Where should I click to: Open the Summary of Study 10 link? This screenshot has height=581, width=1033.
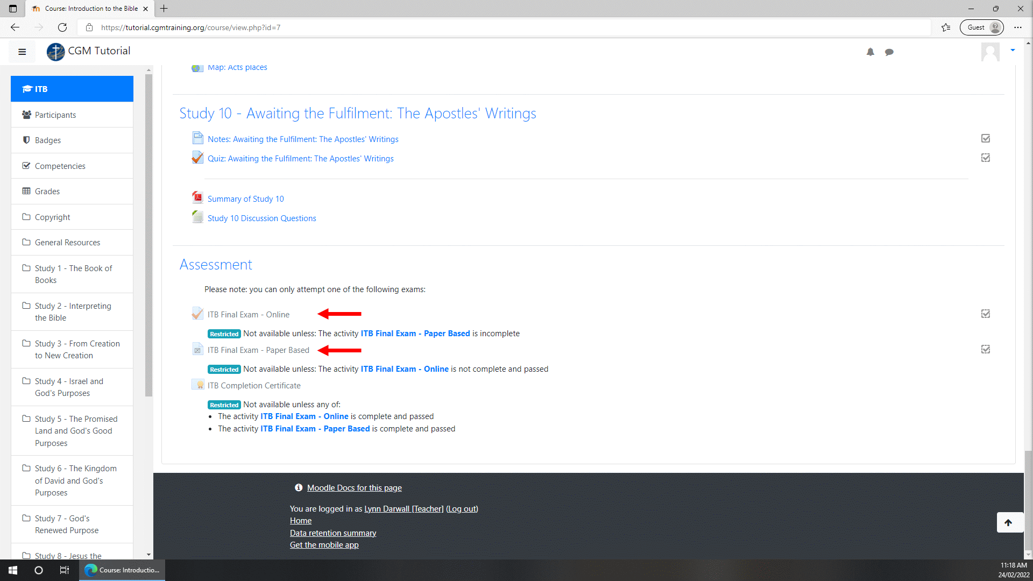(245, 199)
